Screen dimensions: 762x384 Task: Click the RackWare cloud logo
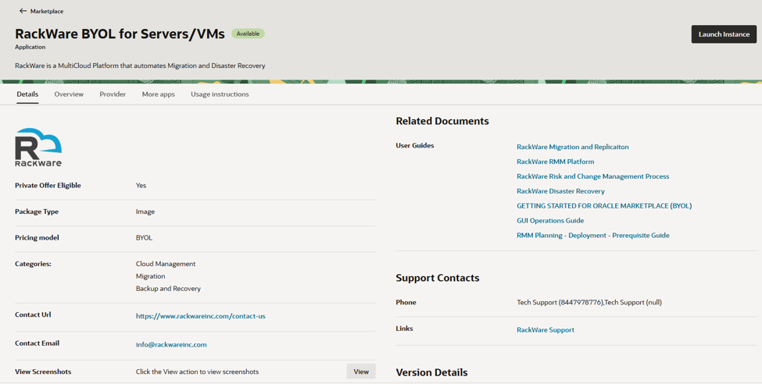click(x=38, y=147)
